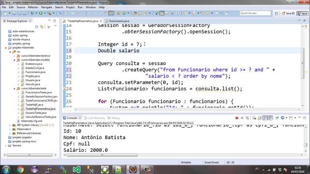The width and height of the screenshot is (310, 174).
Task: Expand the Servers node
Action: coord(6,145)
